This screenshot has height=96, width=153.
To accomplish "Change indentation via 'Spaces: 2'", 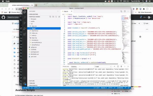I will [x=104, y=88].
